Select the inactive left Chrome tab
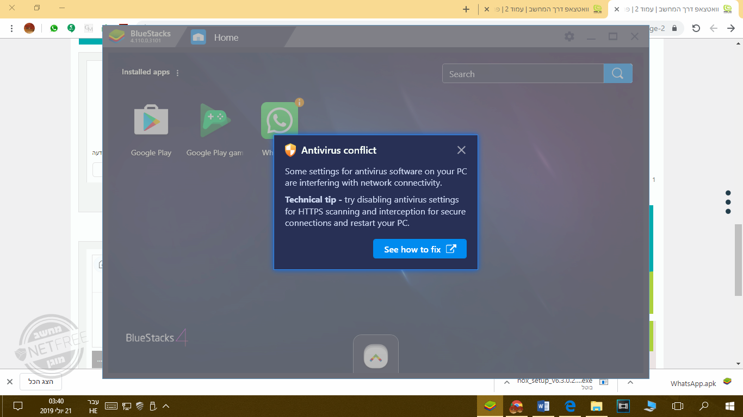This screenshot has width=743, height=417. pos(544,9)
